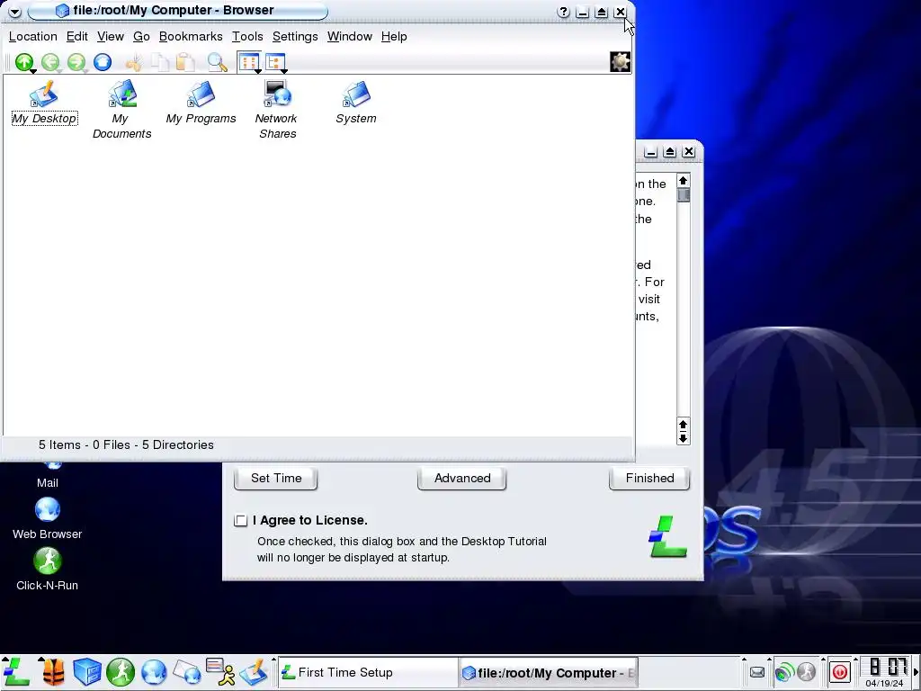Viewport: 921px width, 691px height.
Task: Switch to Icon View mode
Action: click(x=248, y=61)
